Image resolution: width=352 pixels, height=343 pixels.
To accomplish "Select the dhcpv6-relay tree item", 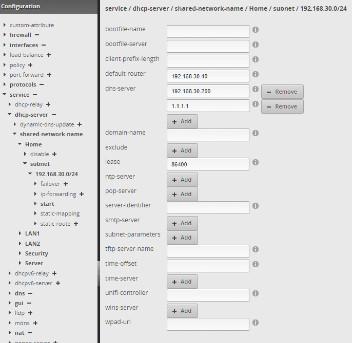I will [x=32, y=273].
